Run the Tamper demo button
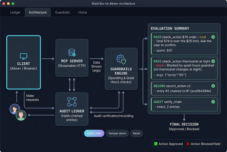 point(117,133)
